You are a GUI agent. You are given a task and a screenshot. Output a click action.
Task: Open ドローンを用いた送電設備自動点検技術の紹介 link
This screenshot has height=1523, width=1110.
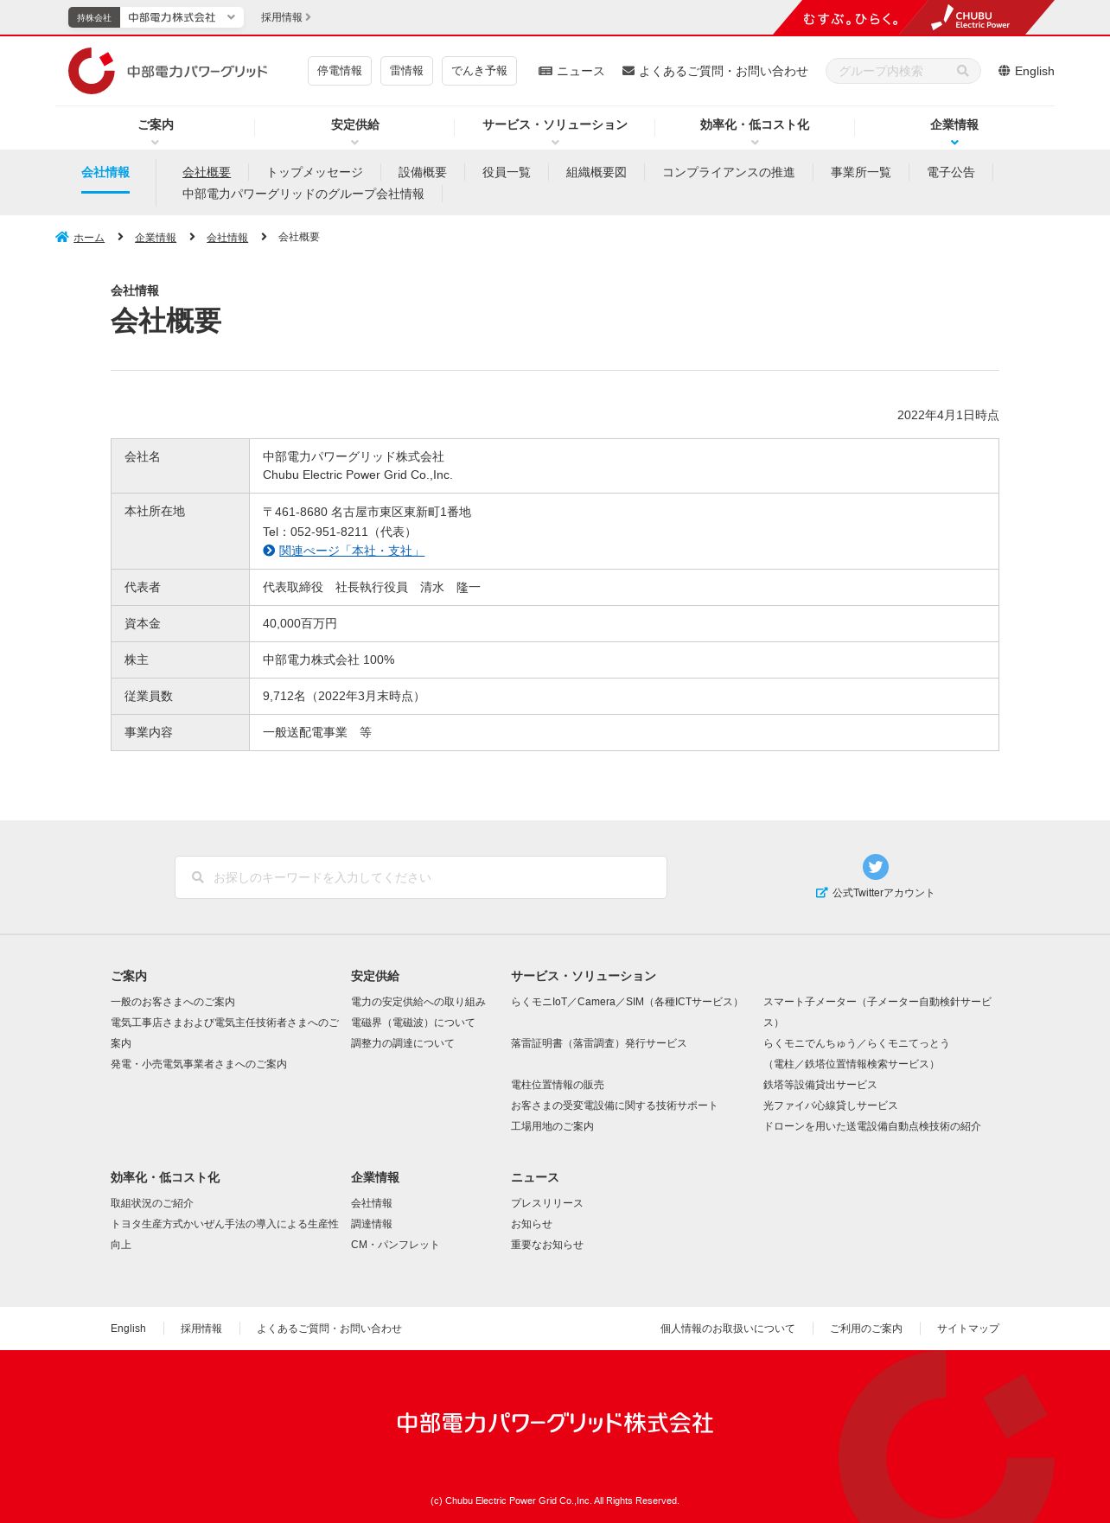[x=872, y=1126]
